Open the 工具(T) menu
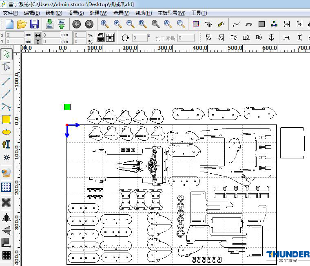Screen dimensions: 310x266 tap(199, 13)
